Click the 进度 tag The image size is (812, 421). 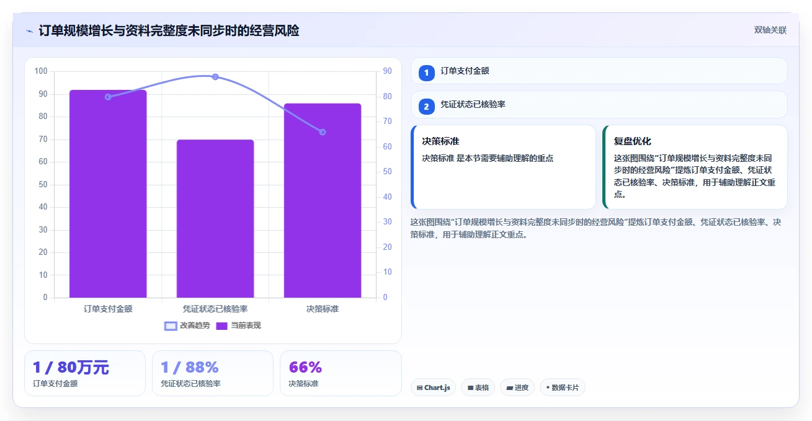point(517,388)
